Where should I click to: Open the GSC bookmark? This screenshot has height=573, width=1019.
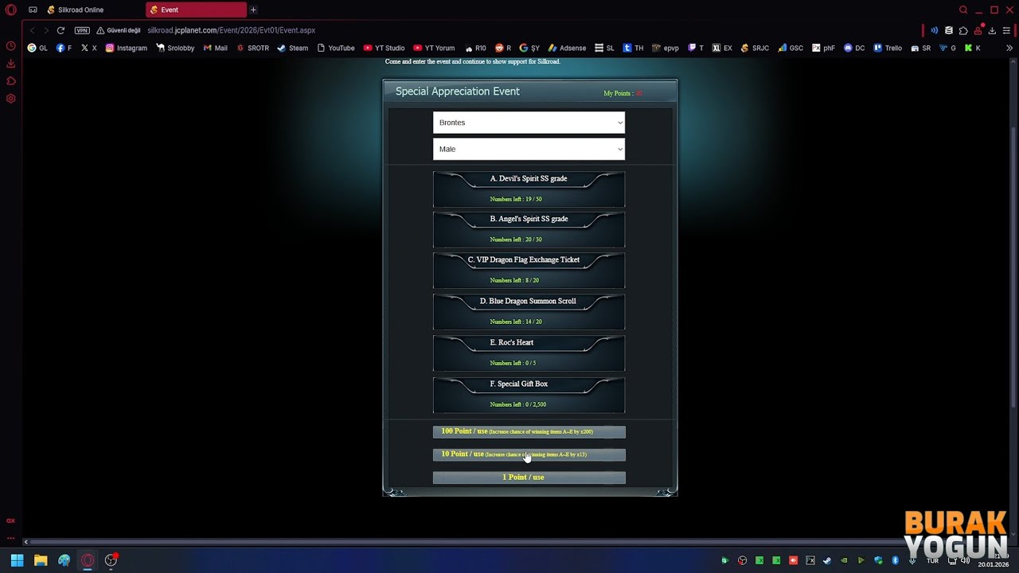tap(791, 48)
